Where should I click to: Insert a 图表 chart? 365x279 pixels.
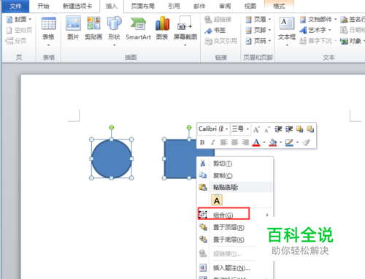tap(162, 28)
